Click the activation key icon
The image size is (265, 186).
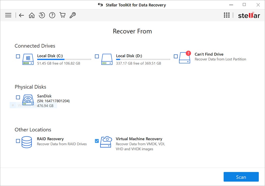72,15
